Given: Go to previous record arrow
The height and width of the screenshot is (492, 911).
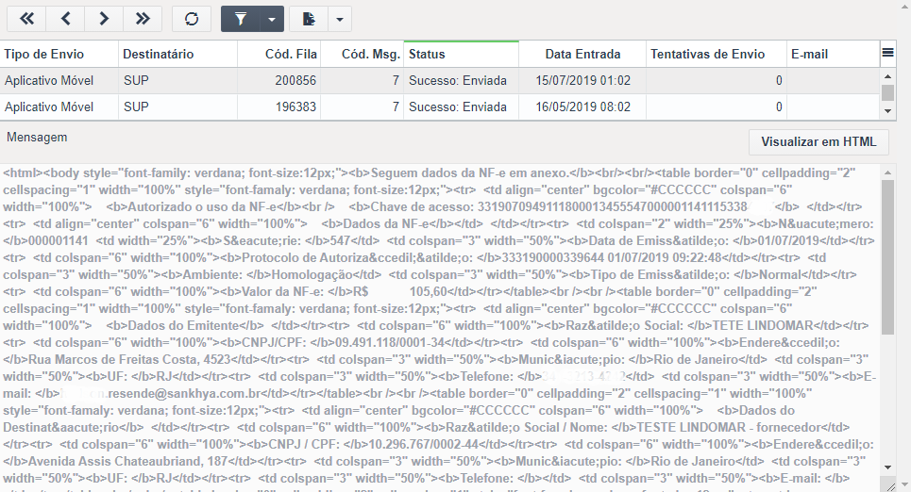Looking at the screenshot, I should coord(66,19).
